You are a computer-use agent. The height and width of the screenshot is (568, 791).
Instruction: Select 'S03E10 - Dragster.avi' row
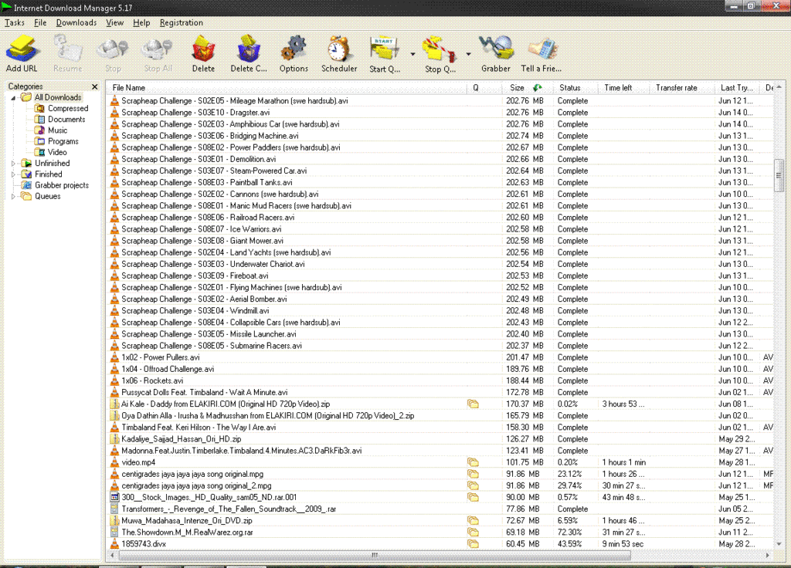(x=440, y=113)
